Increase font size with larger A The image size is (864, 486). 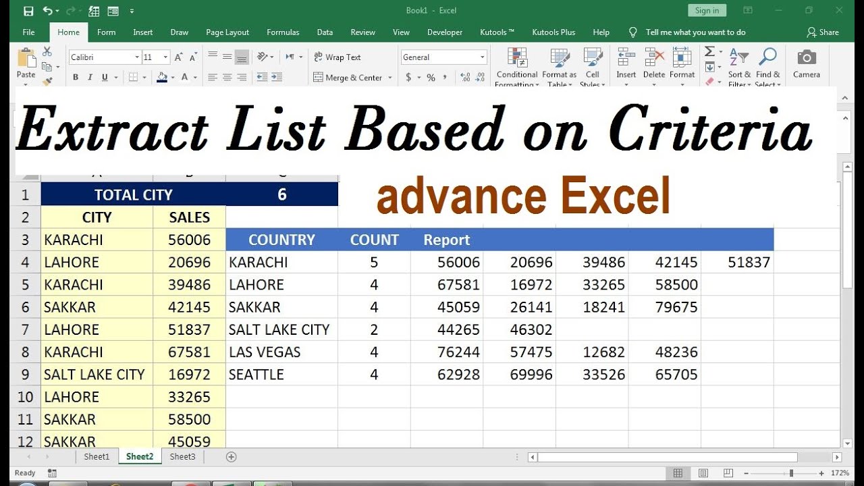click(178, 57)
